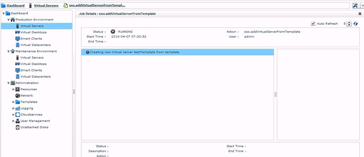Collapse the Production Environment node
The height and width of the screenshot is (157, 364).
[x=8, y=20]
